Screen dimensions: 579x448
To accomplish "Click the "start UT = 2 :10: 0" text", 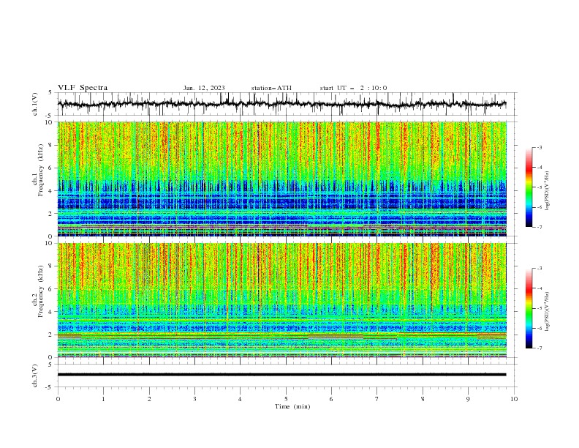I will (x=353, y=88).
